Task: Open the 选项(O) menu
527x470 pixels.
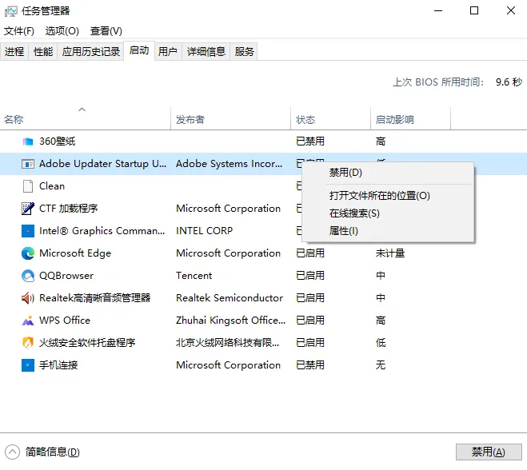Action: 62,31
